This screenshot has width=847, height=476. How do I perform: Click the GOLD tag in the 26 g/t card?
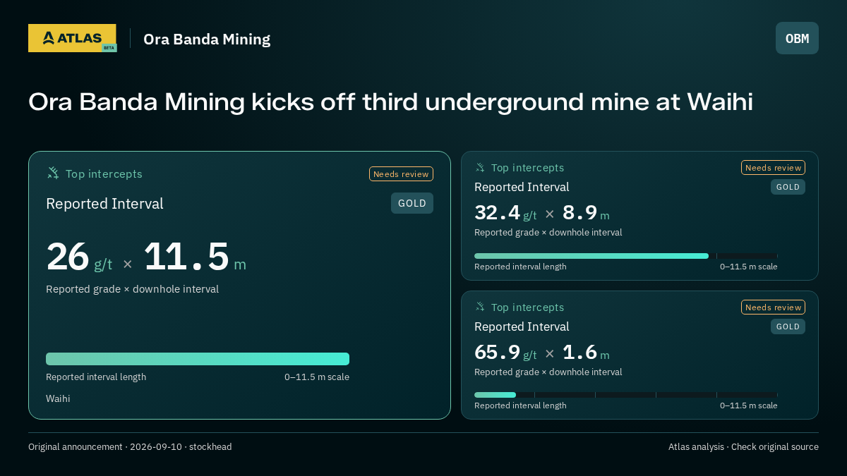tap(412, 203)
